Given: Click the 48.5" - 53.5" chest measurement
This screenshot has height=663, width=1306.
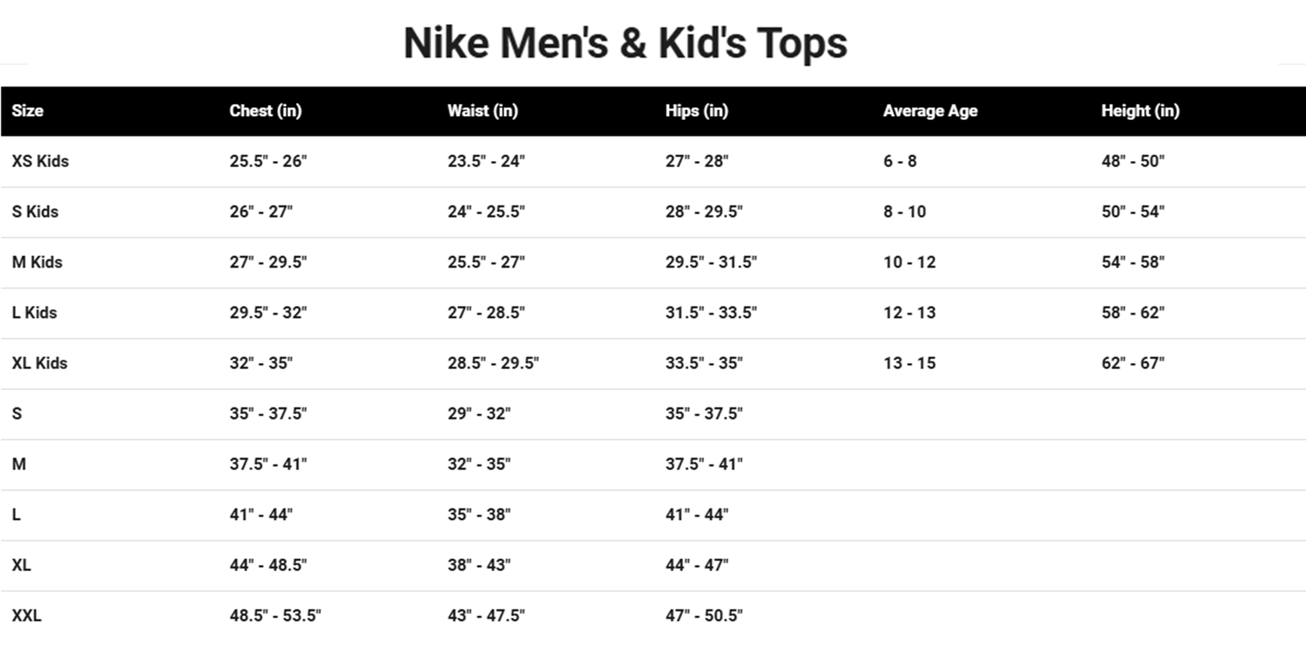Looking at the screenshot, I should pyautogui.click(x=275, y=615).
